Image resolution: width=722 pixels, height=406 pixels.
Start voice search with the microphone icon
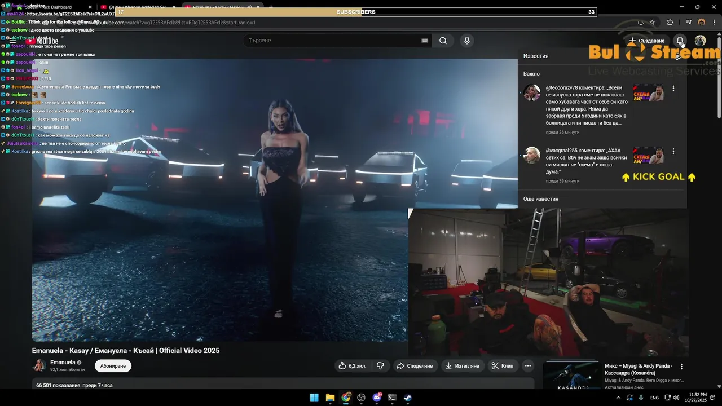pyautogui.click(x=466, y=41)
